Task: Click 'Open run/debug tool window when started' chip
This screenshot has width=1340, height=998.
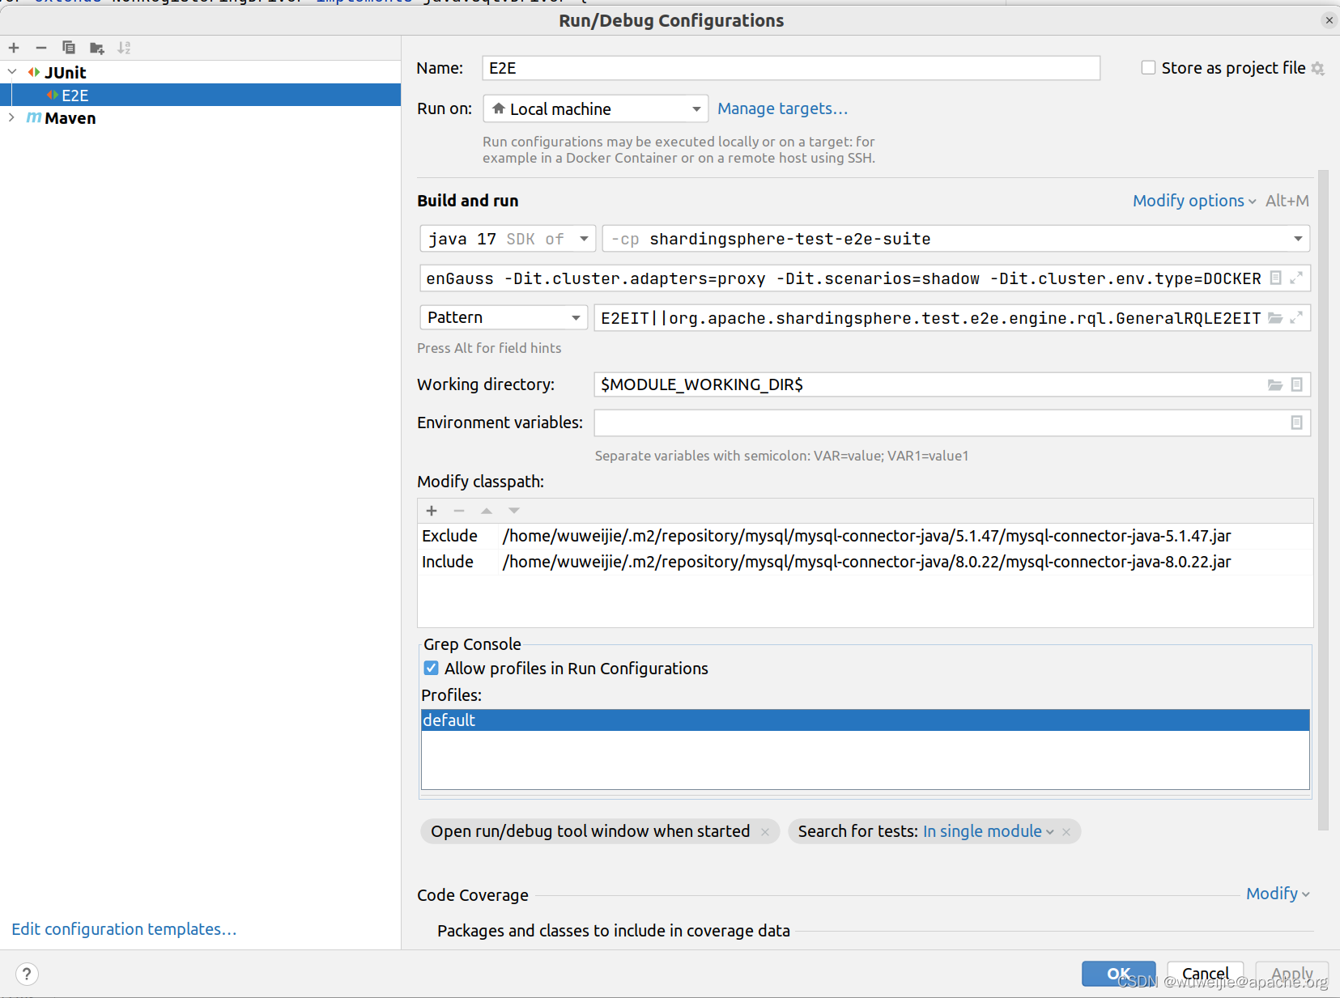Action: click(x=590, y=831)
